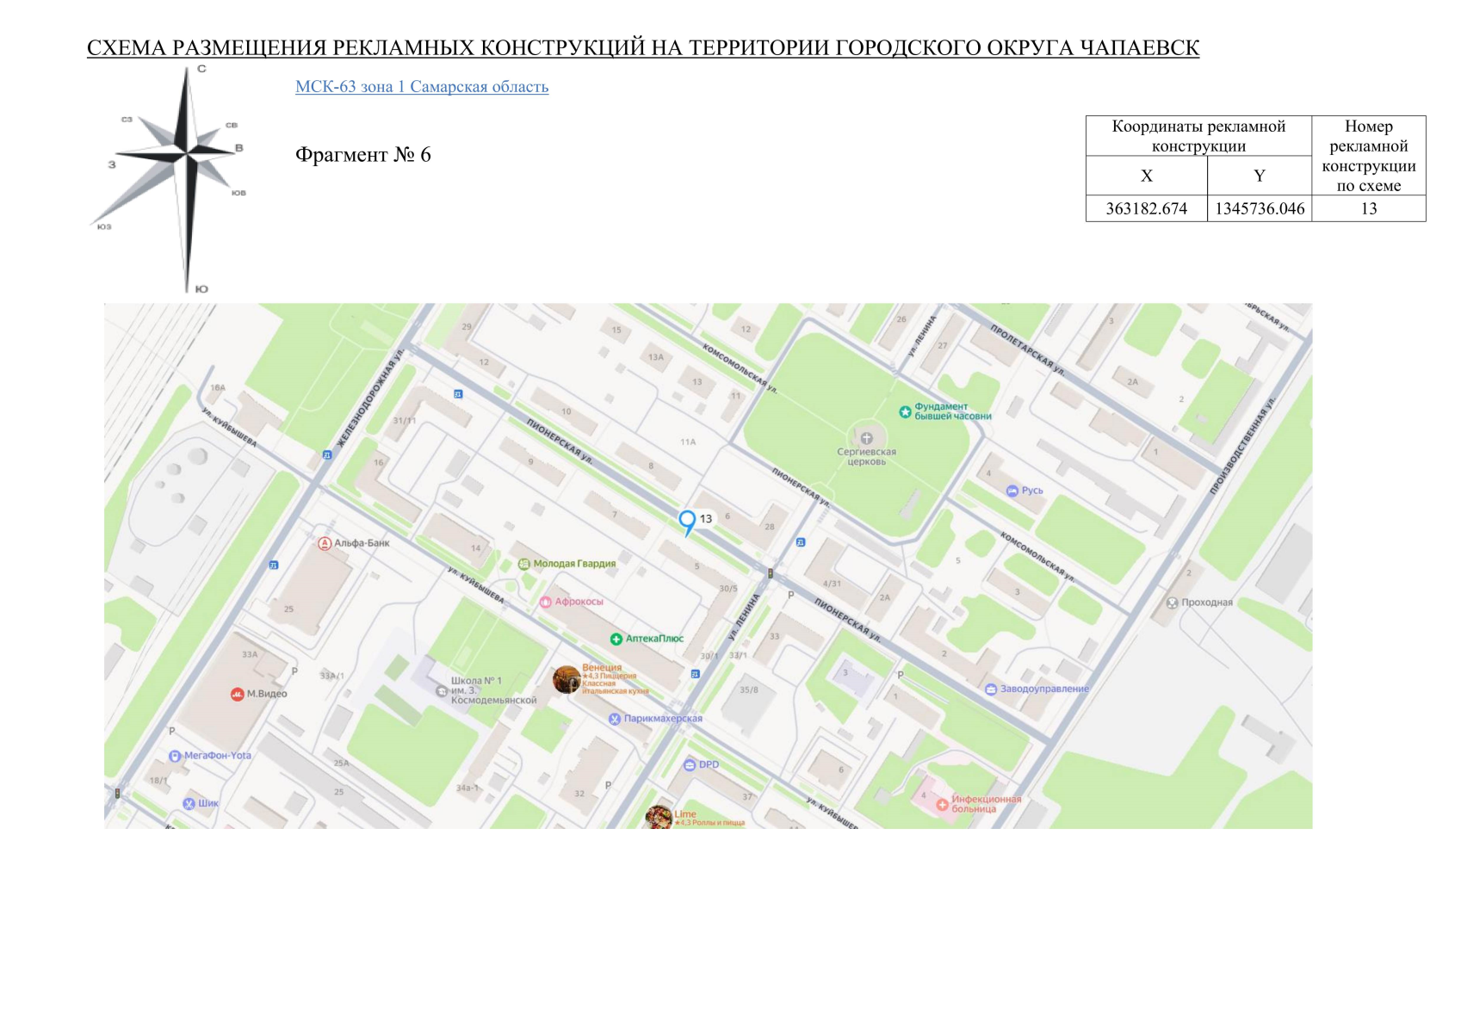Select the Сергиевская церковь church icon
Viewport: 1461px width, 1033px height.
click(866, 437)
